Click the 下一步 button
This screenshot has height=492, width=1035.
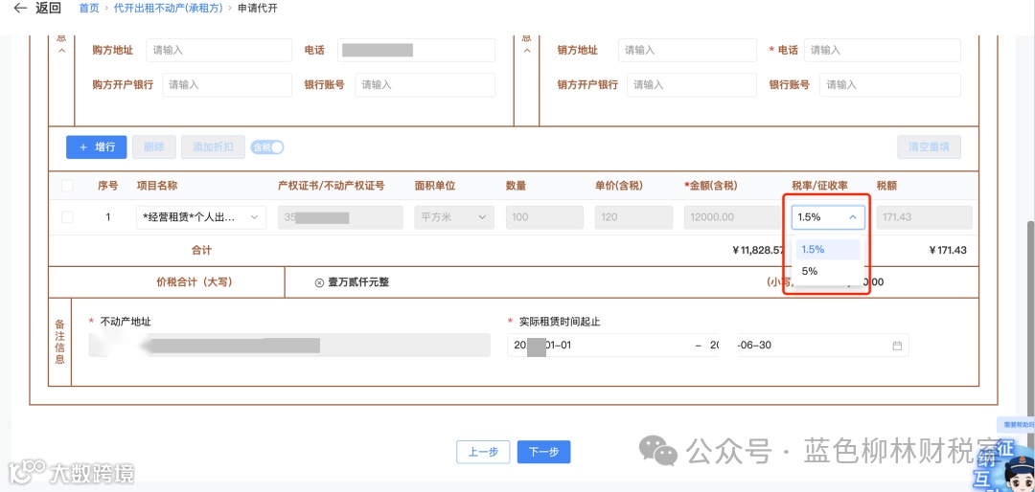(x=544, y=453)
